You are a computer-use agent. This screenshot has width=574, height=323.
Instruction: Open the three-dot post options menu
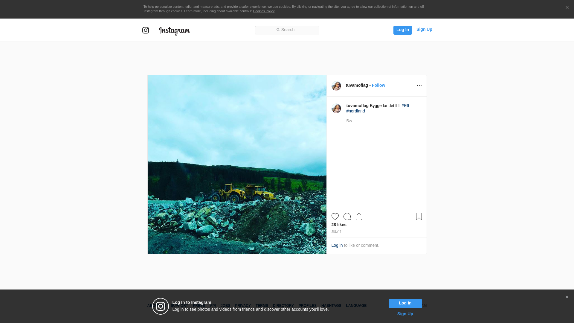tap(419, 86)
